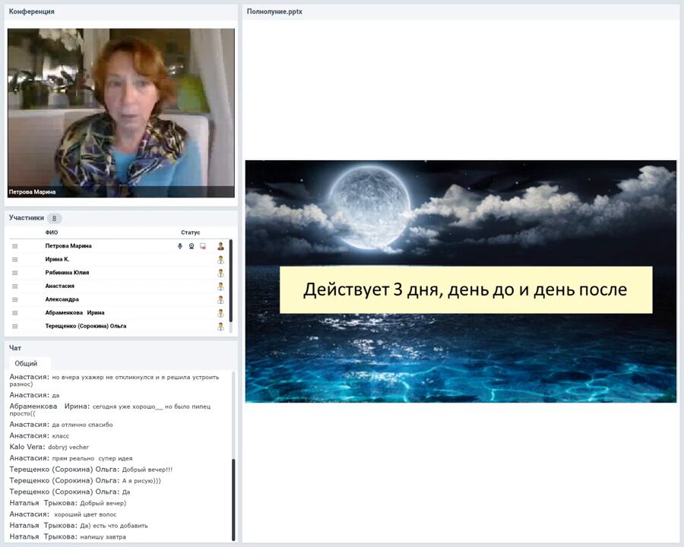Click the microphone icon for Петрова Марина
Image resolution: width=684 pixels, height=547 pixels.
(180, 246)
